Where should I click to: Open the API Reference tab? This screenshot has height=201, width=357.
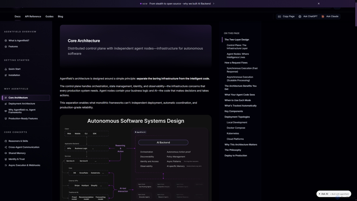(x=33, y=16)
